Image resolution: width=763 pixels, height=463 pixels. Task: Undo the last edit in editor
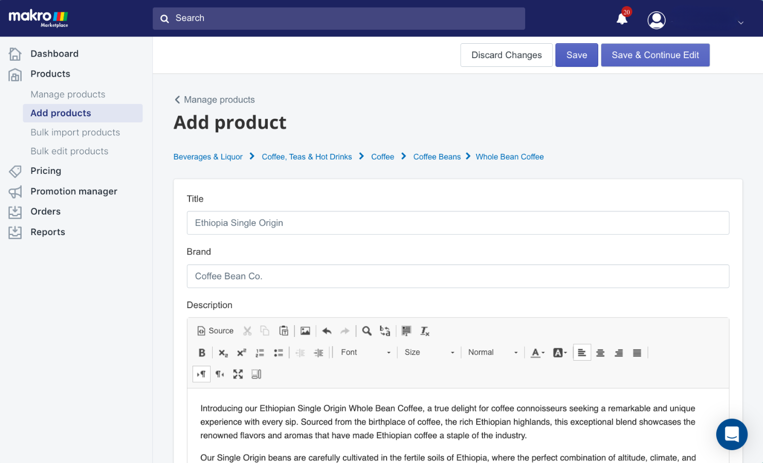click(326, 331)
